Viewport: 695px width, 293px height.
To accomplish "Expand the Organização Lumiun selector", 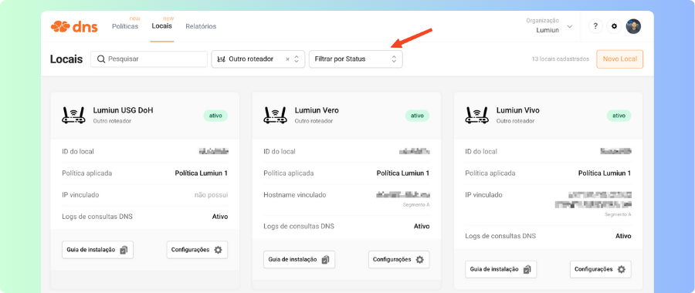I will point(549,26).
